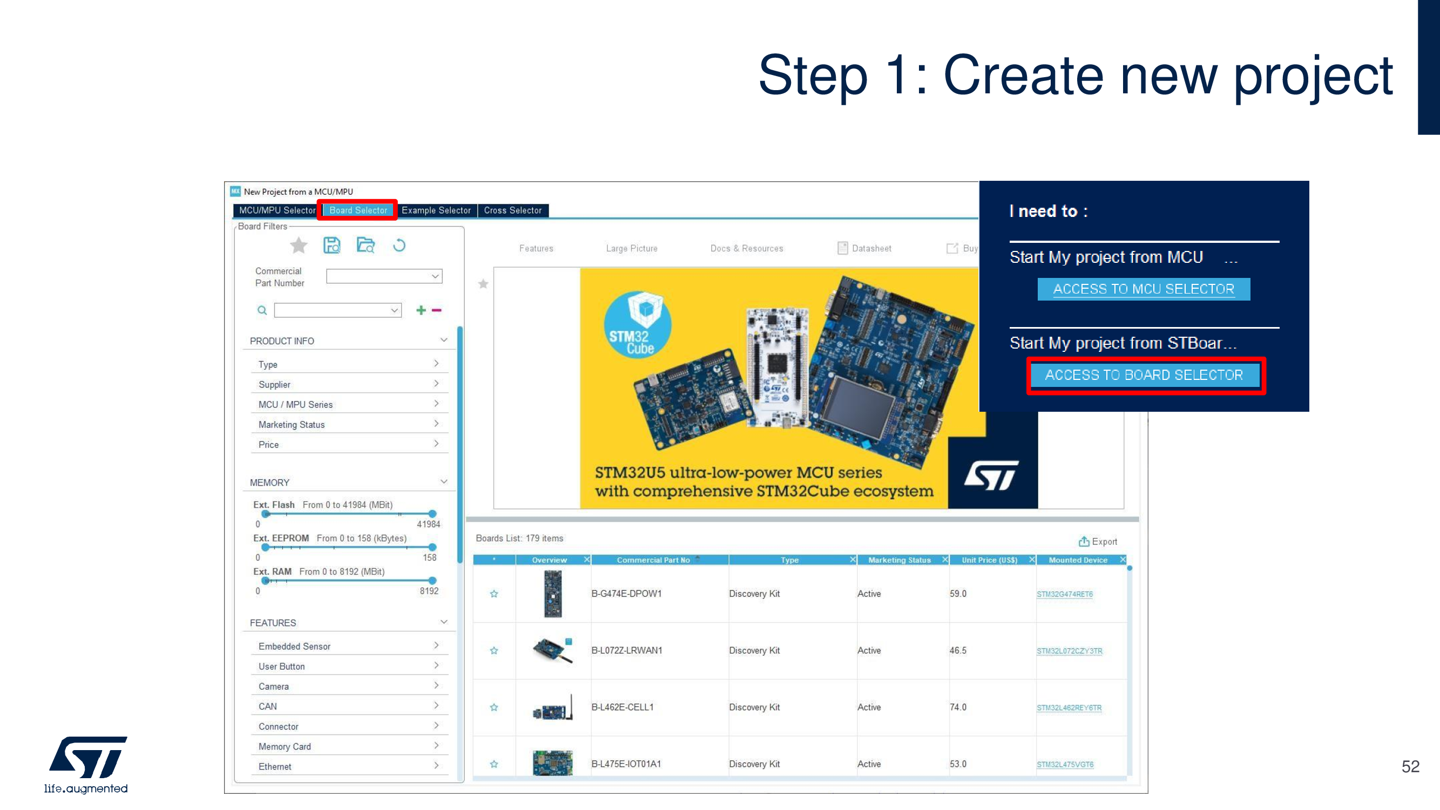Open the Example Selector tab

[436, 210]
